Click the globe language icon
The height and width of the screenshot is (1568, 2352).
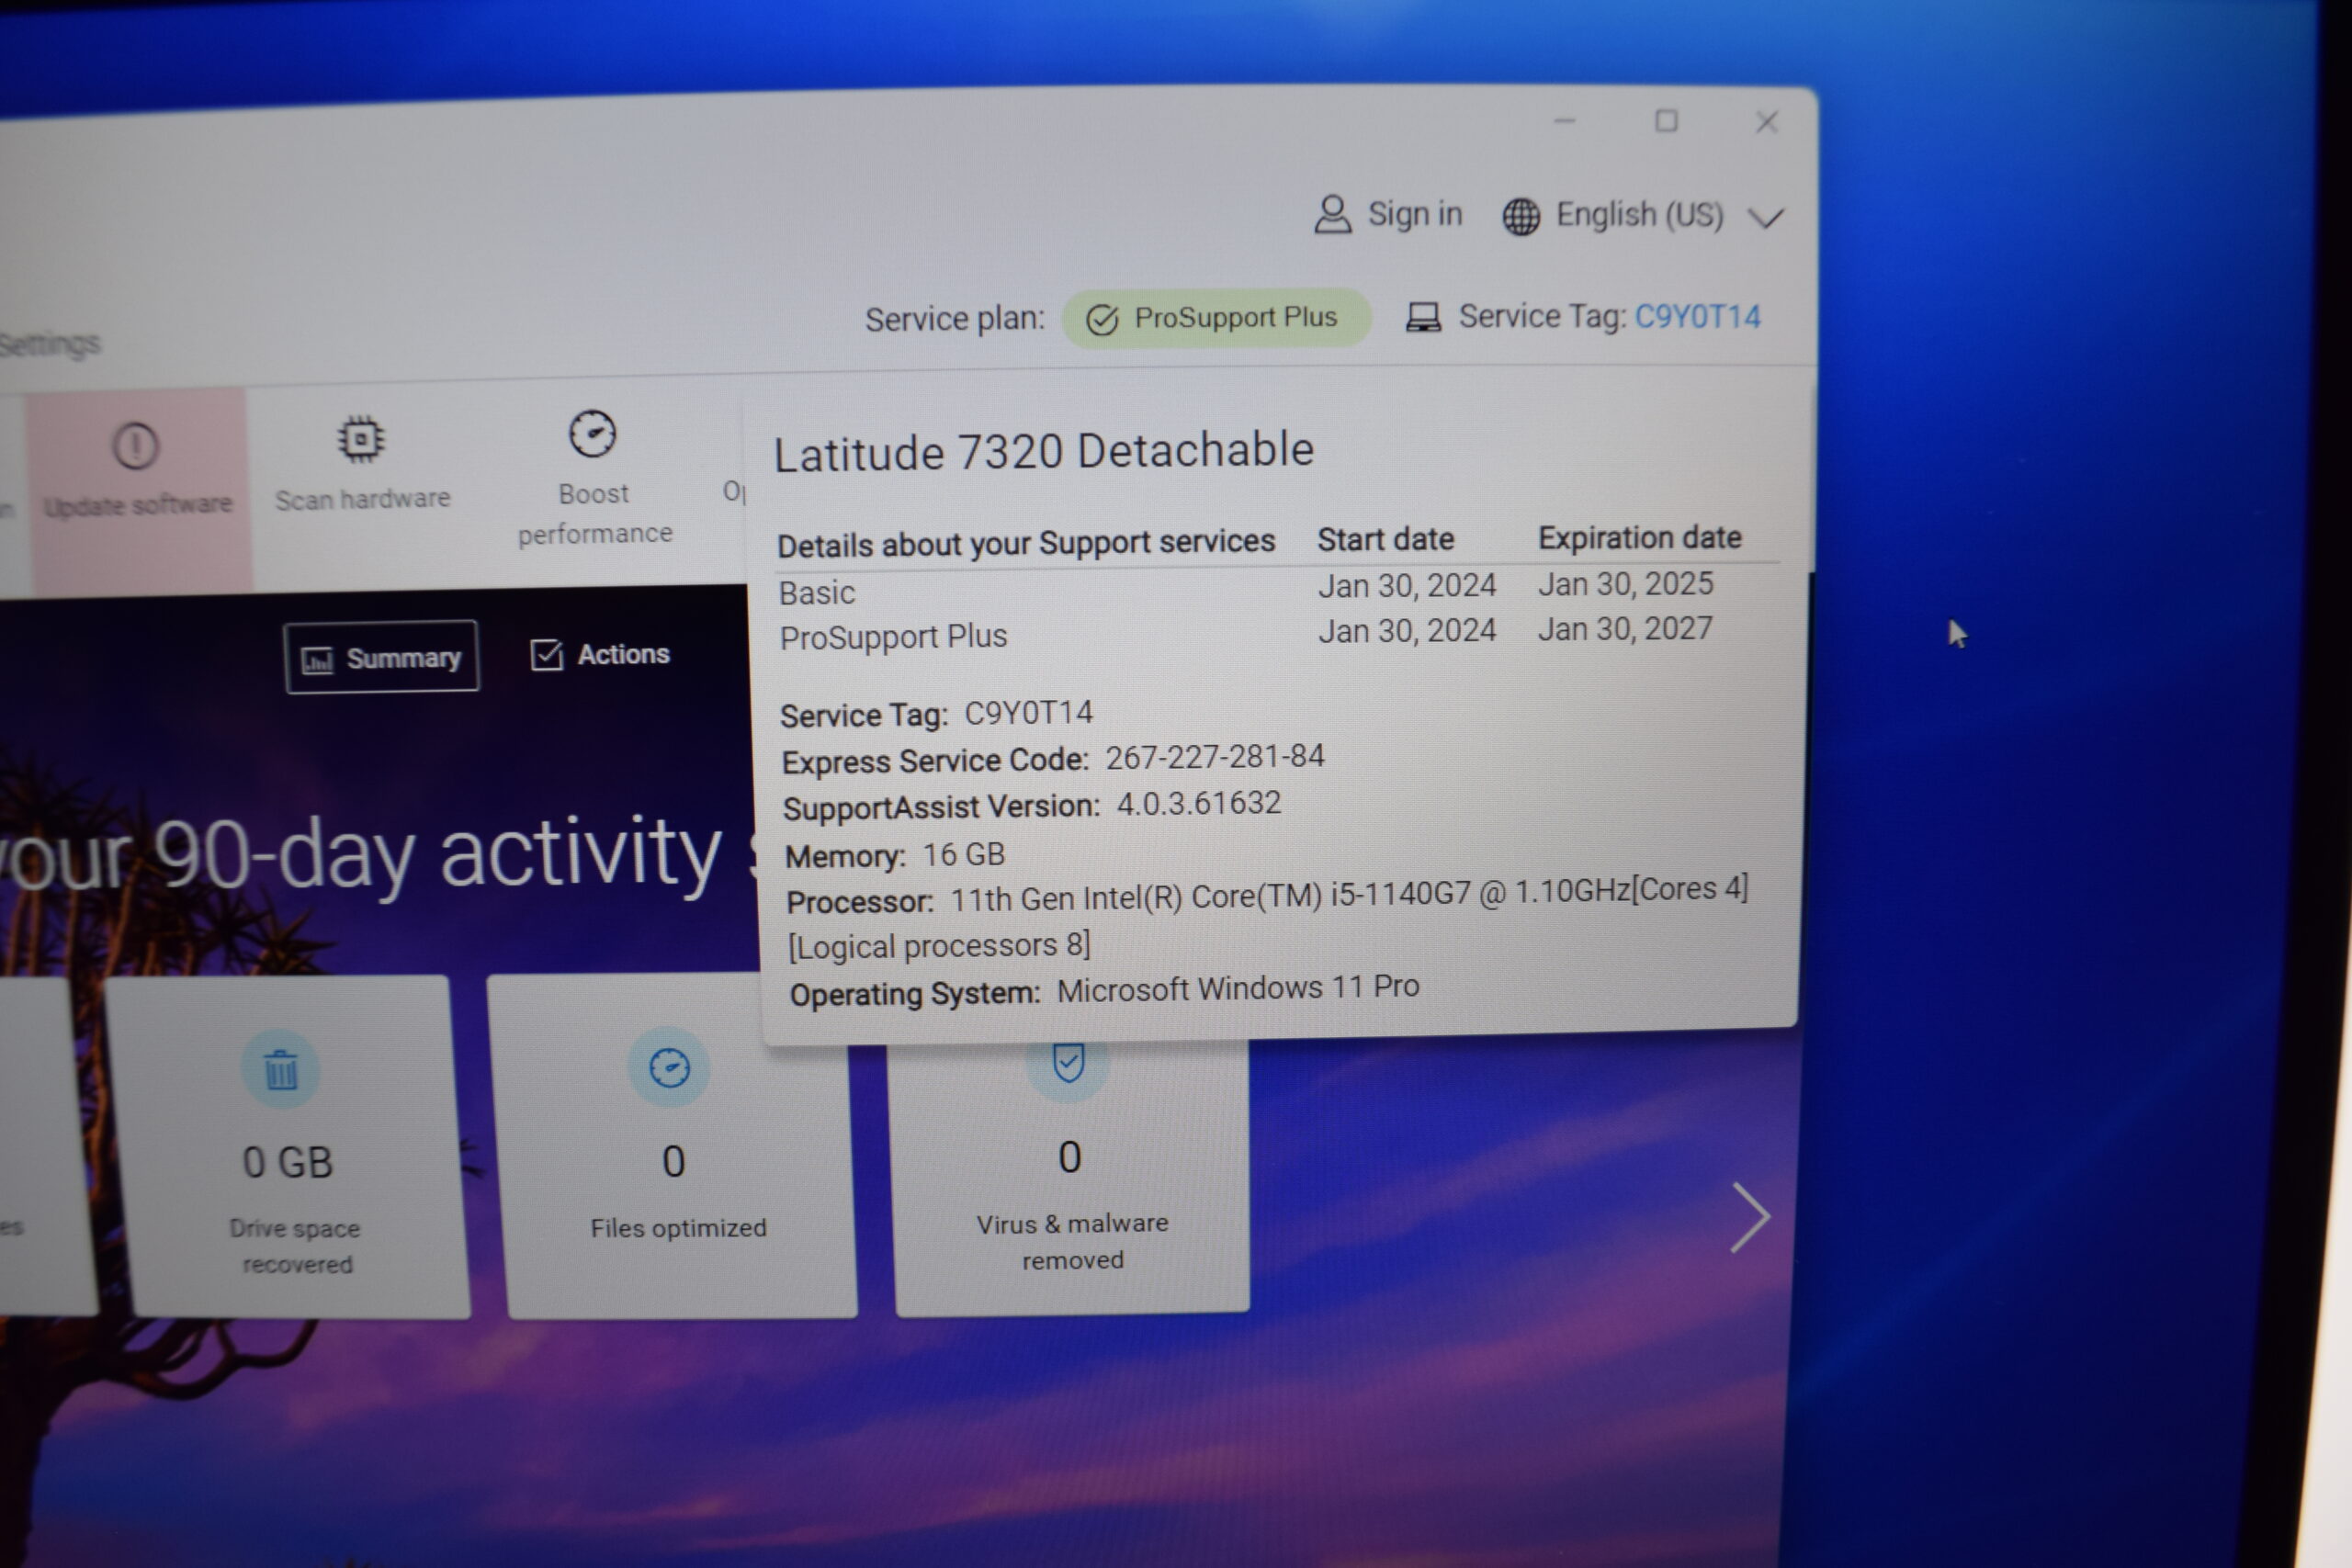[1521, 216]
